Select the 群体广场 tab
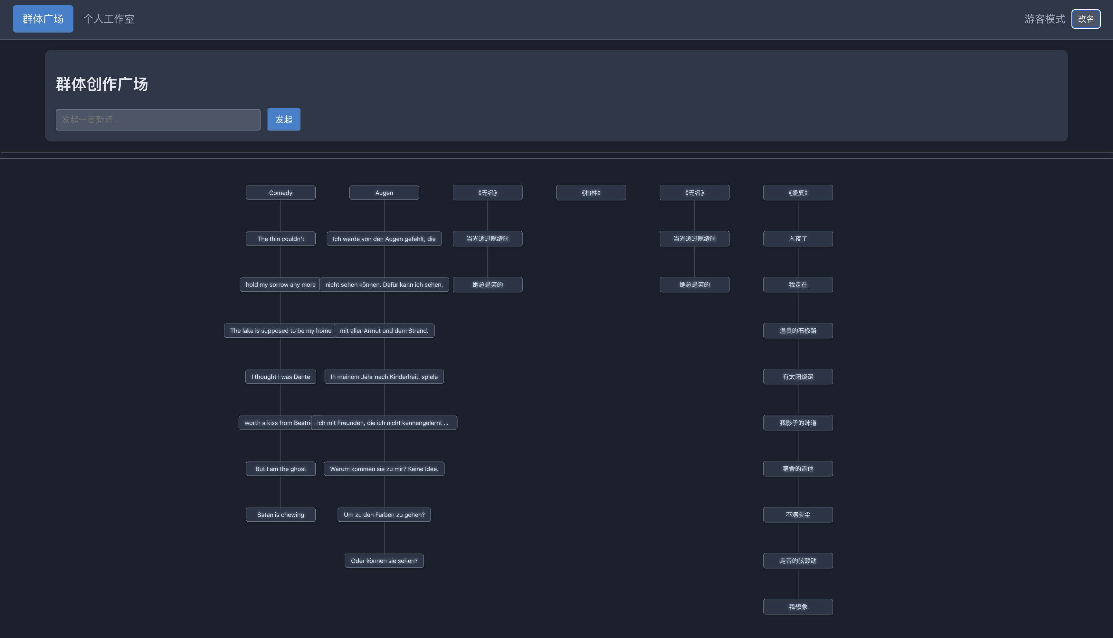Screen dimensions: 1113x638 [43, 19]
